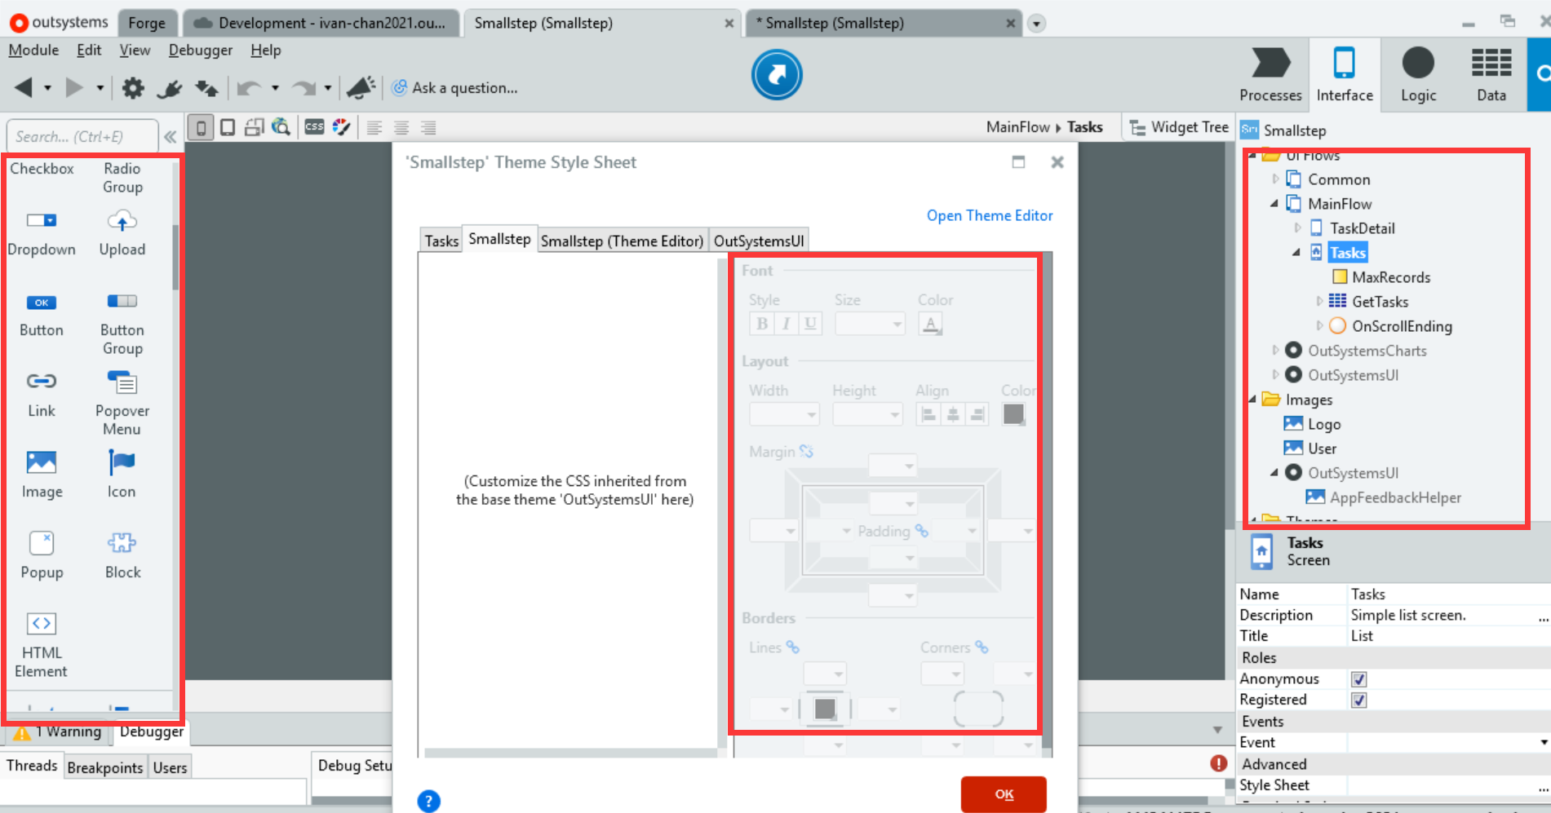The width and height of the screenshot is (1551, 813).
Task: Open module settings gear icon
Action: coord(133,87)
